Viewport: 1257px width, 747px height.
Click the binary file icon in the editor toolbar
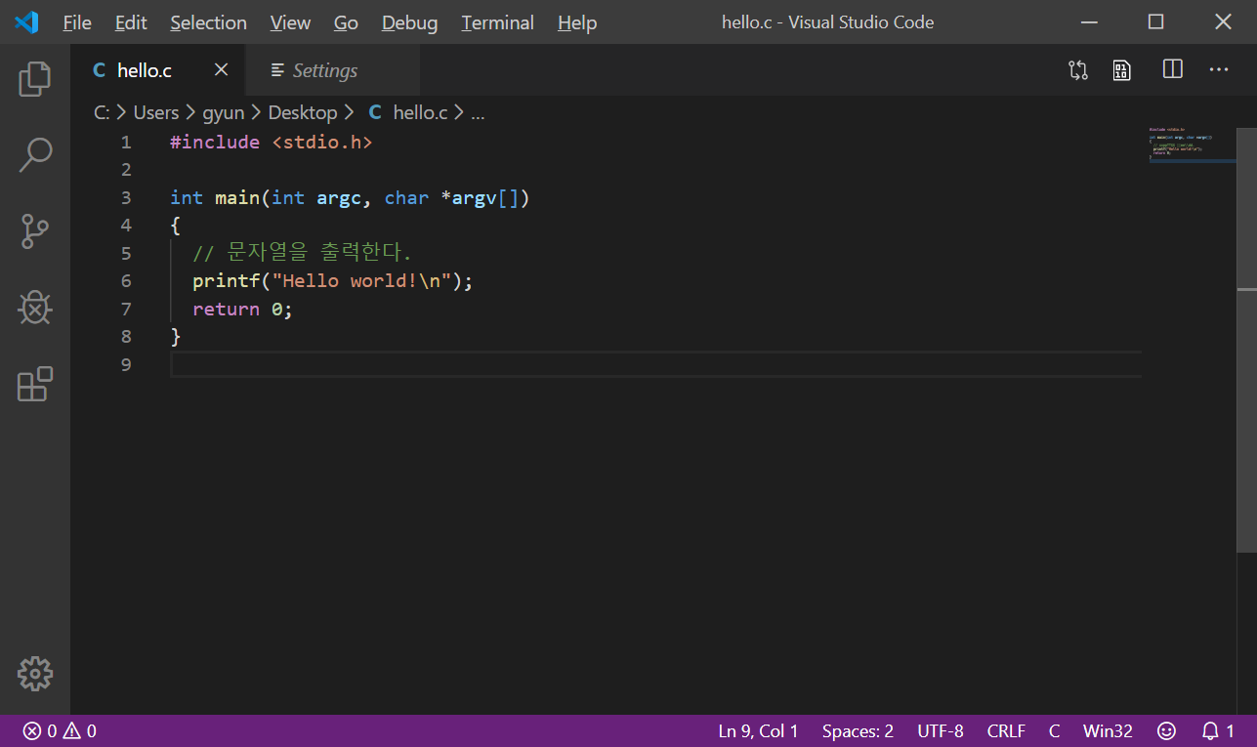pyautogui.click(x=1122, y=70)
